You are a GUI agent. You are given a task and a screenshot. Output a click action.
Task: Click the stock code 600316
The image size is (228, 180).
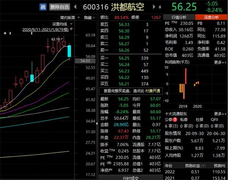96,7
